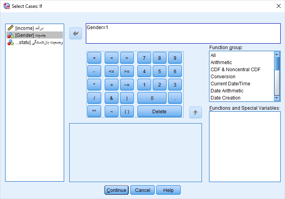Select the income scale variable

click(x=29, y=28)
